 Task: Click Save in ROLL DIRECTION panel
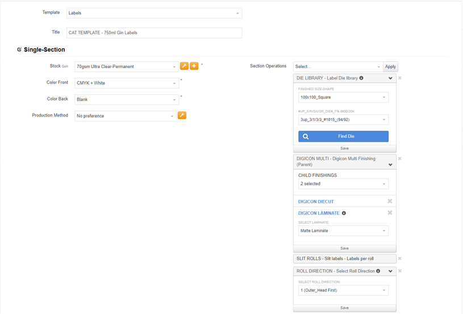click(x=345, y=308)
